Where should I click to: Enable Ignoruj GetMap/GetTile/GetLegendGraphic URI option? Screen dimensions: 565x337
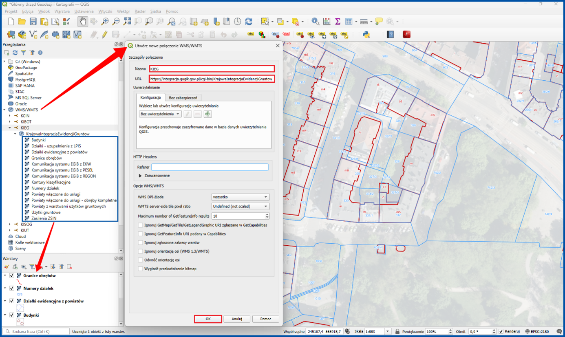click(x=141, y=225)
